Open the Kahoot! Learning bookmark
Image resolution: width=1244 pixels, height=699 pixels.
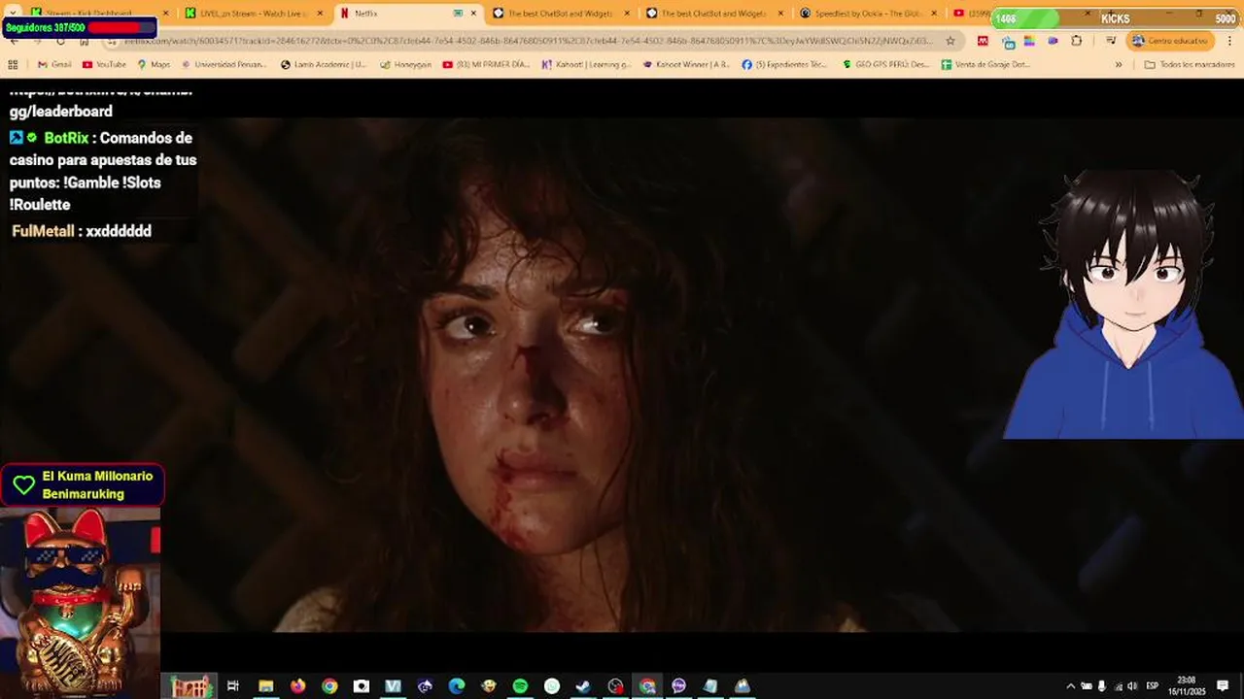586,64
